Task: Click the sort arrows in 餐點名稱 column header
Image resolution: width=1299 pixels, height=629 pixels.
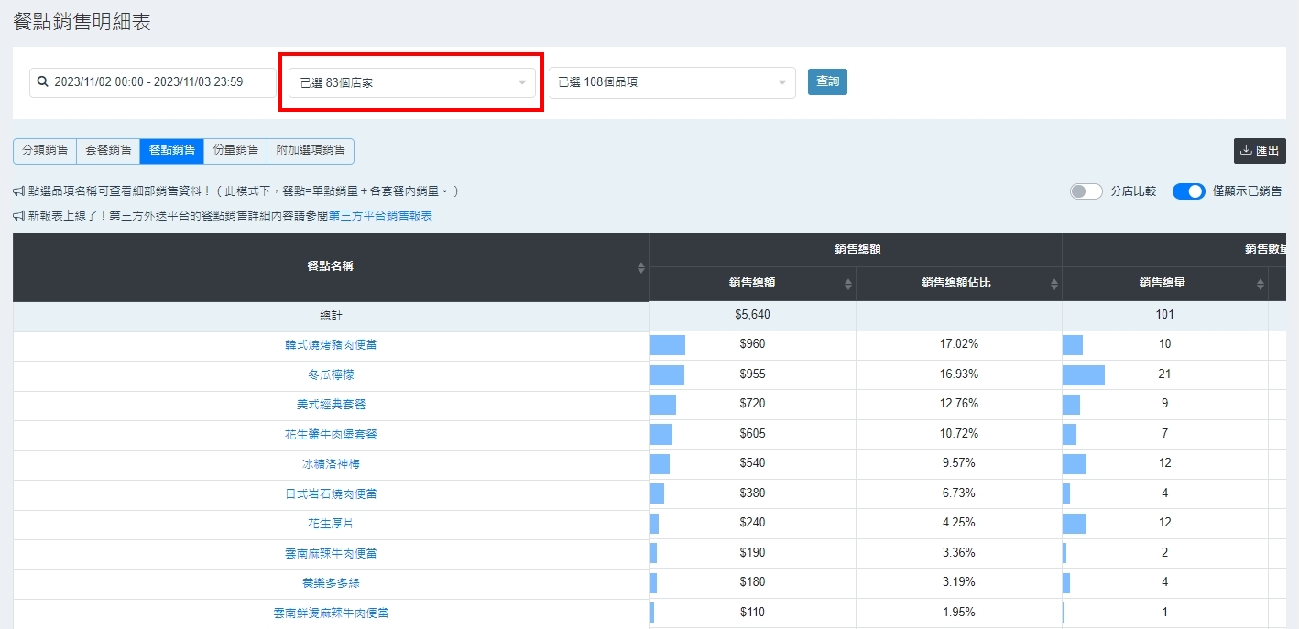Action: pos(640,267)
